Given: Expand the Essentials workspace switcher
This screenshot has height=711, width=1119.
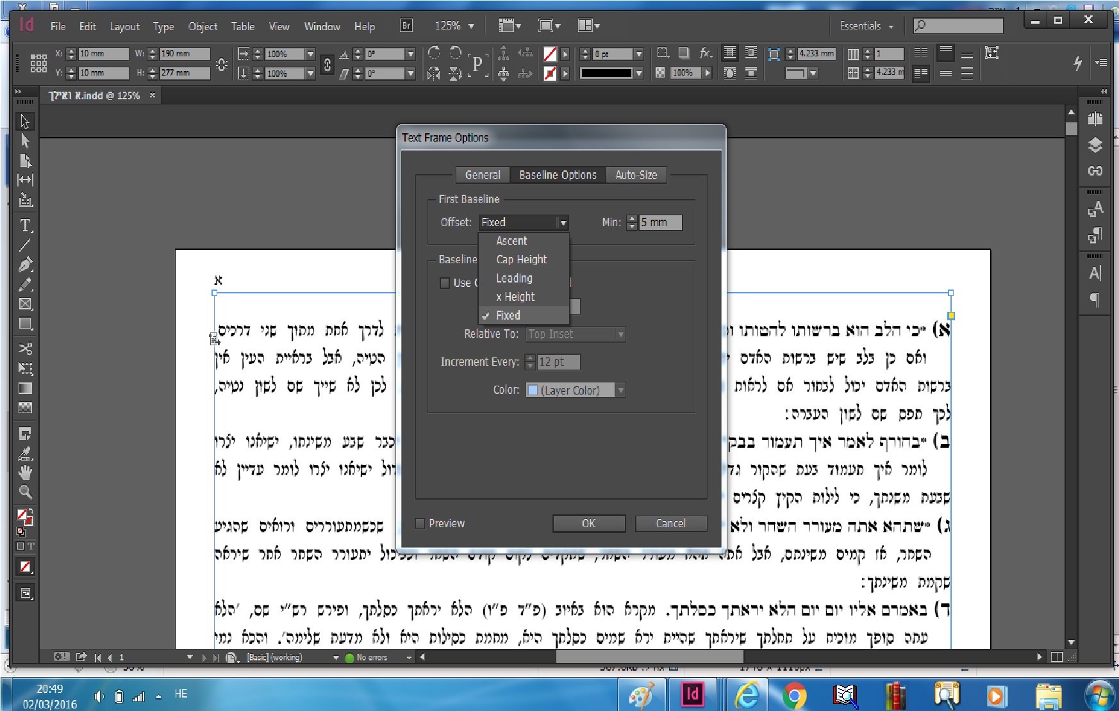Looking at the screenshot, I should click(x=866, y=26).
